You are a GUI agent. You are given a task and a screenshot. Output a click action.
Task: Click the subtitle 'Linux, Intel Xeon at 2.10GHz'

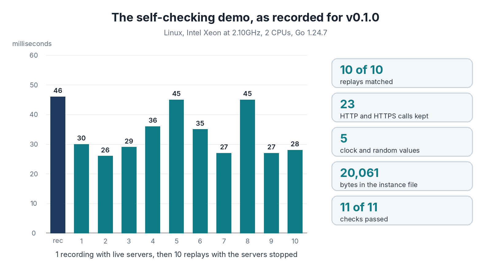click(x=212, y=33)
